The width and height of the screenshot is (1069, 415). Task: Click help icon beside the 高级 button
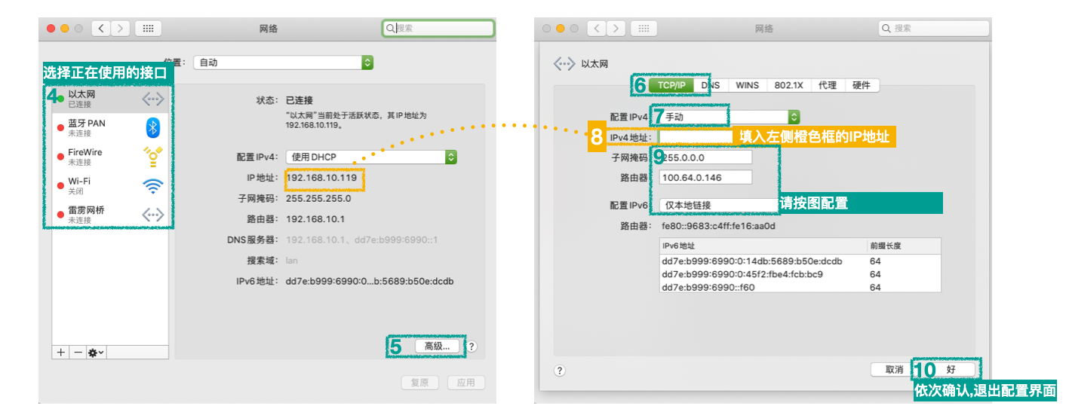pyautogui.click(x=472, y=346)
